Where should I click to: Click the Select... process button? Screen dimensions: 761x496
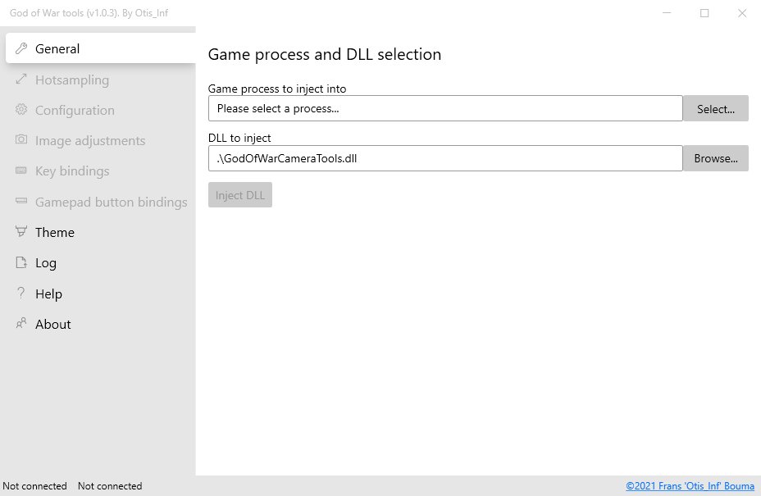pyautogui.click(x=715, y=108)
